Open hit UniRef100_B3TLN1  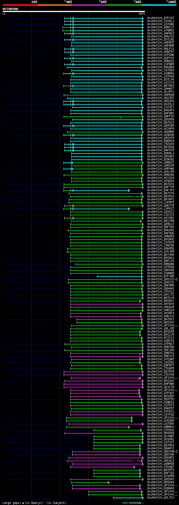(161, 40)
